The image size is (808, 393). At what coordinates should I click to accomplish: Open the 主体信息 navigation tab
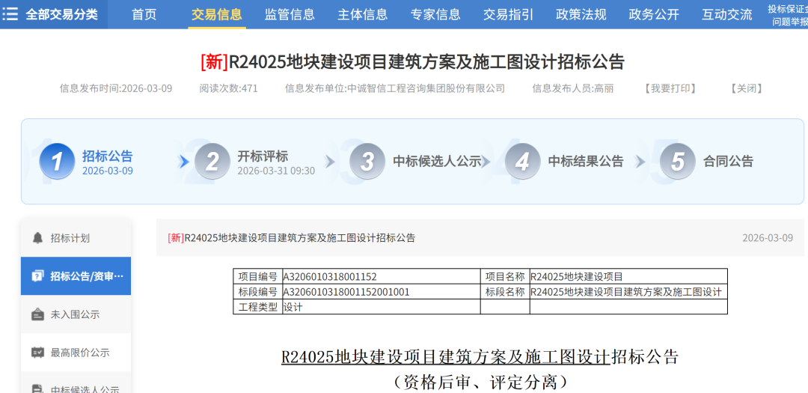(363, 14)
